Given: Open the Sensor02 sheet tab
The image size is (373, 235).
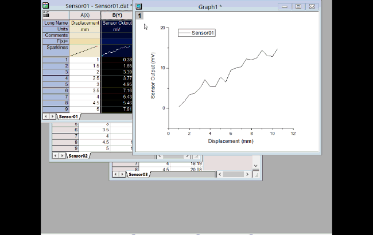Looking at the screenshot, I should [x=78, y=156].
